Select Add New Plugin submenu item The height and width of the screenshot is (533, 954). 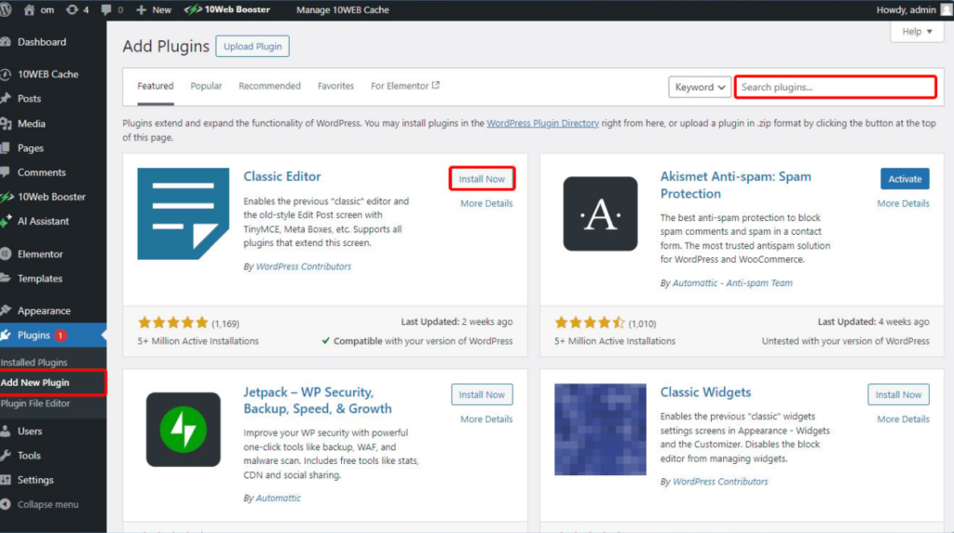(35, 383)
